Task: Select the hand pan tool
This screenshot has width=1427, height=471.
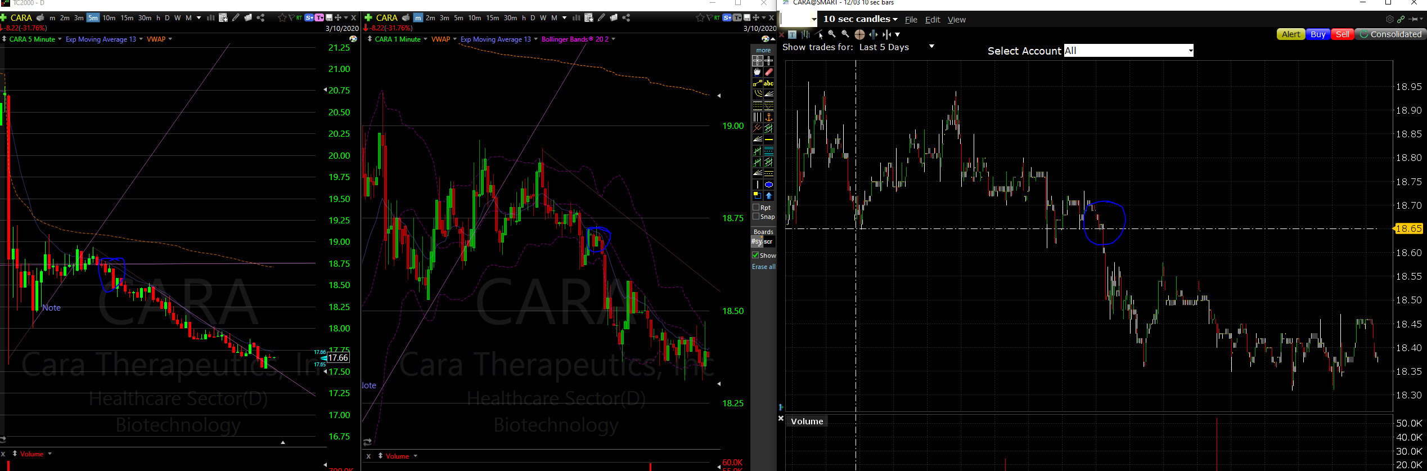Action: tap(757, 72)
